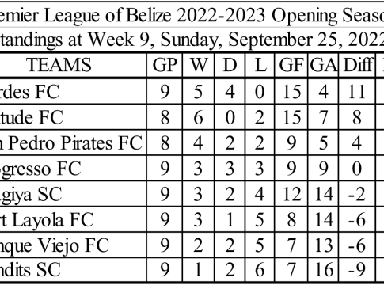Click the GF value 12 in the Wagiya SC row
Screen dimensions: 384x285
click(291, 194)
